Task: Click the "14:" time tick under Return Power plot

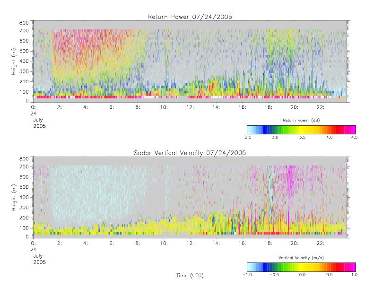Action: [x=216, y=107]
